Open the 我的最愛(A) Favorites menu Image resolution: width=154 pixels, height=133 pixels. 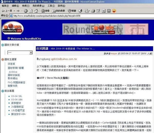(38, 6)
